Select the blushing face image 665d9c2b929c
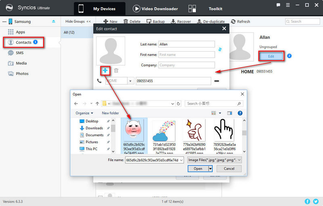Image resolution: width=323 pixels, height=206 pixels. pos(134,136)
